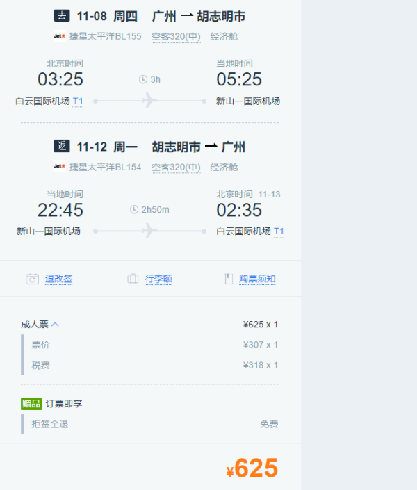The image size is (417, 490).
Task: Click airplane icon on outbound flight line
Action: (149, 101)
